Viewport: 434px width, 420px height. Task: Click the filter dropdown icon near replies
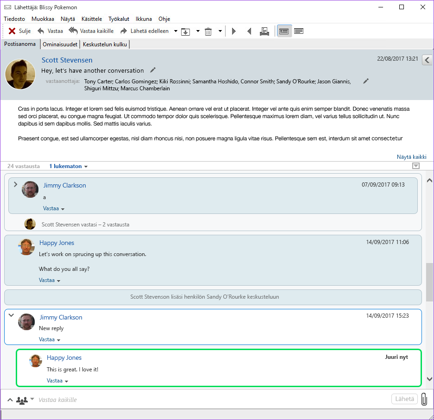pyautogui.click(x=416, y=166)
